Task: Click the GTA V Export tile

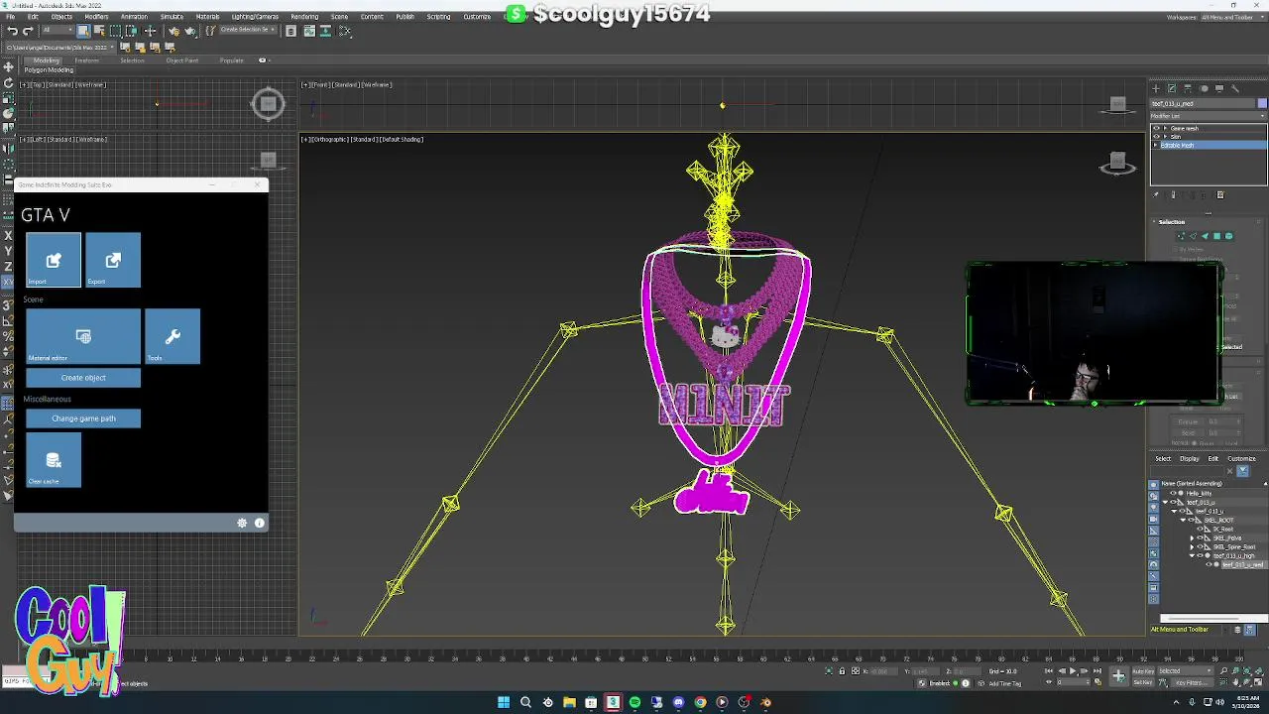Action: click(x=113, y=260)
